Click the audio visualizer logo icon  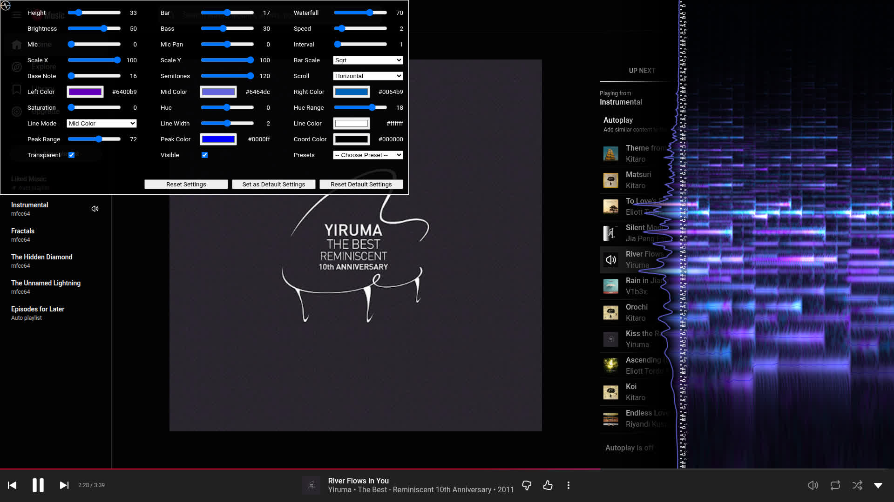[6, 6]
